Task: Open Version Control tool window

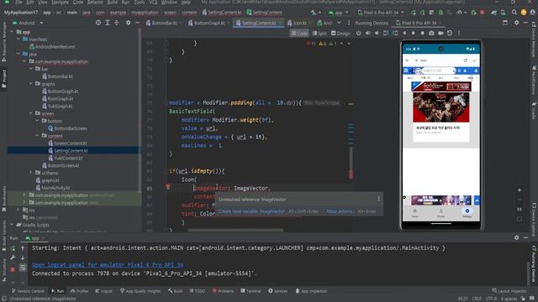Action: 28,291
